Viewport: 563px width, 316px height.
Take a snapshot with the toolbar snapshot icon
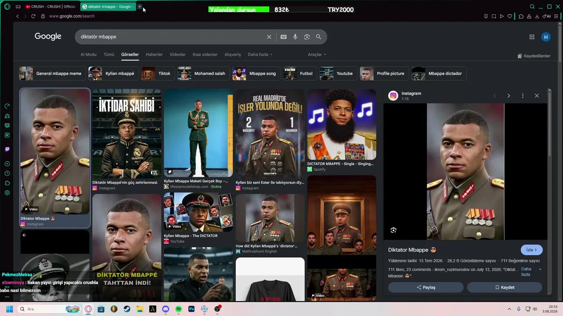click(494, 16)
